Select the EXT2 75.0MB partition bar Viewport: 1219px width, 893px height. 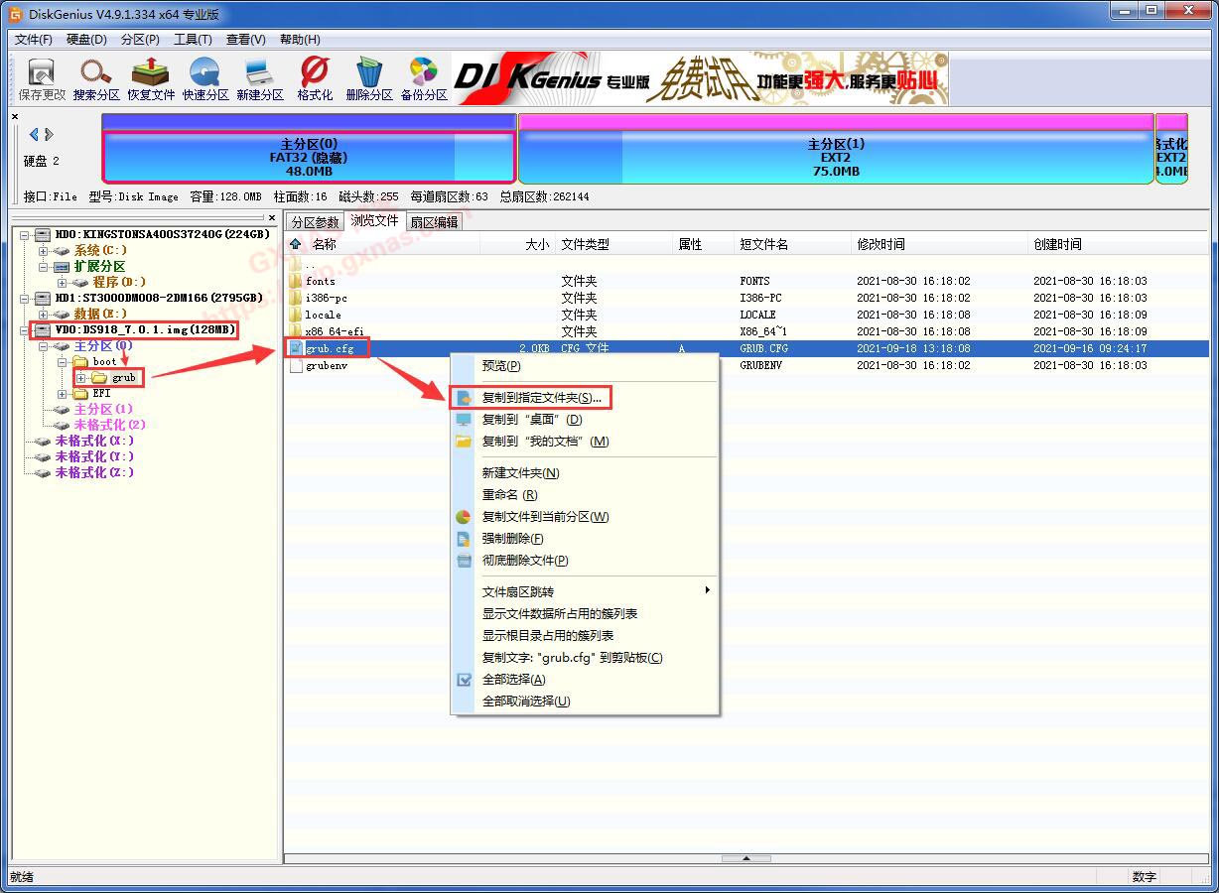(x=835, y=158)
